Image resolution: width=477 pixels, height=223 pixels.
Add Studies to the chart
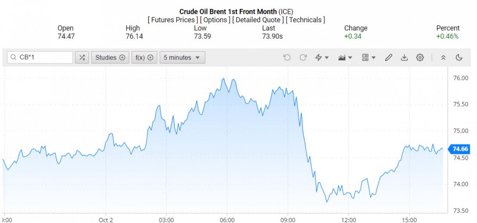click(x=110, y=58)
